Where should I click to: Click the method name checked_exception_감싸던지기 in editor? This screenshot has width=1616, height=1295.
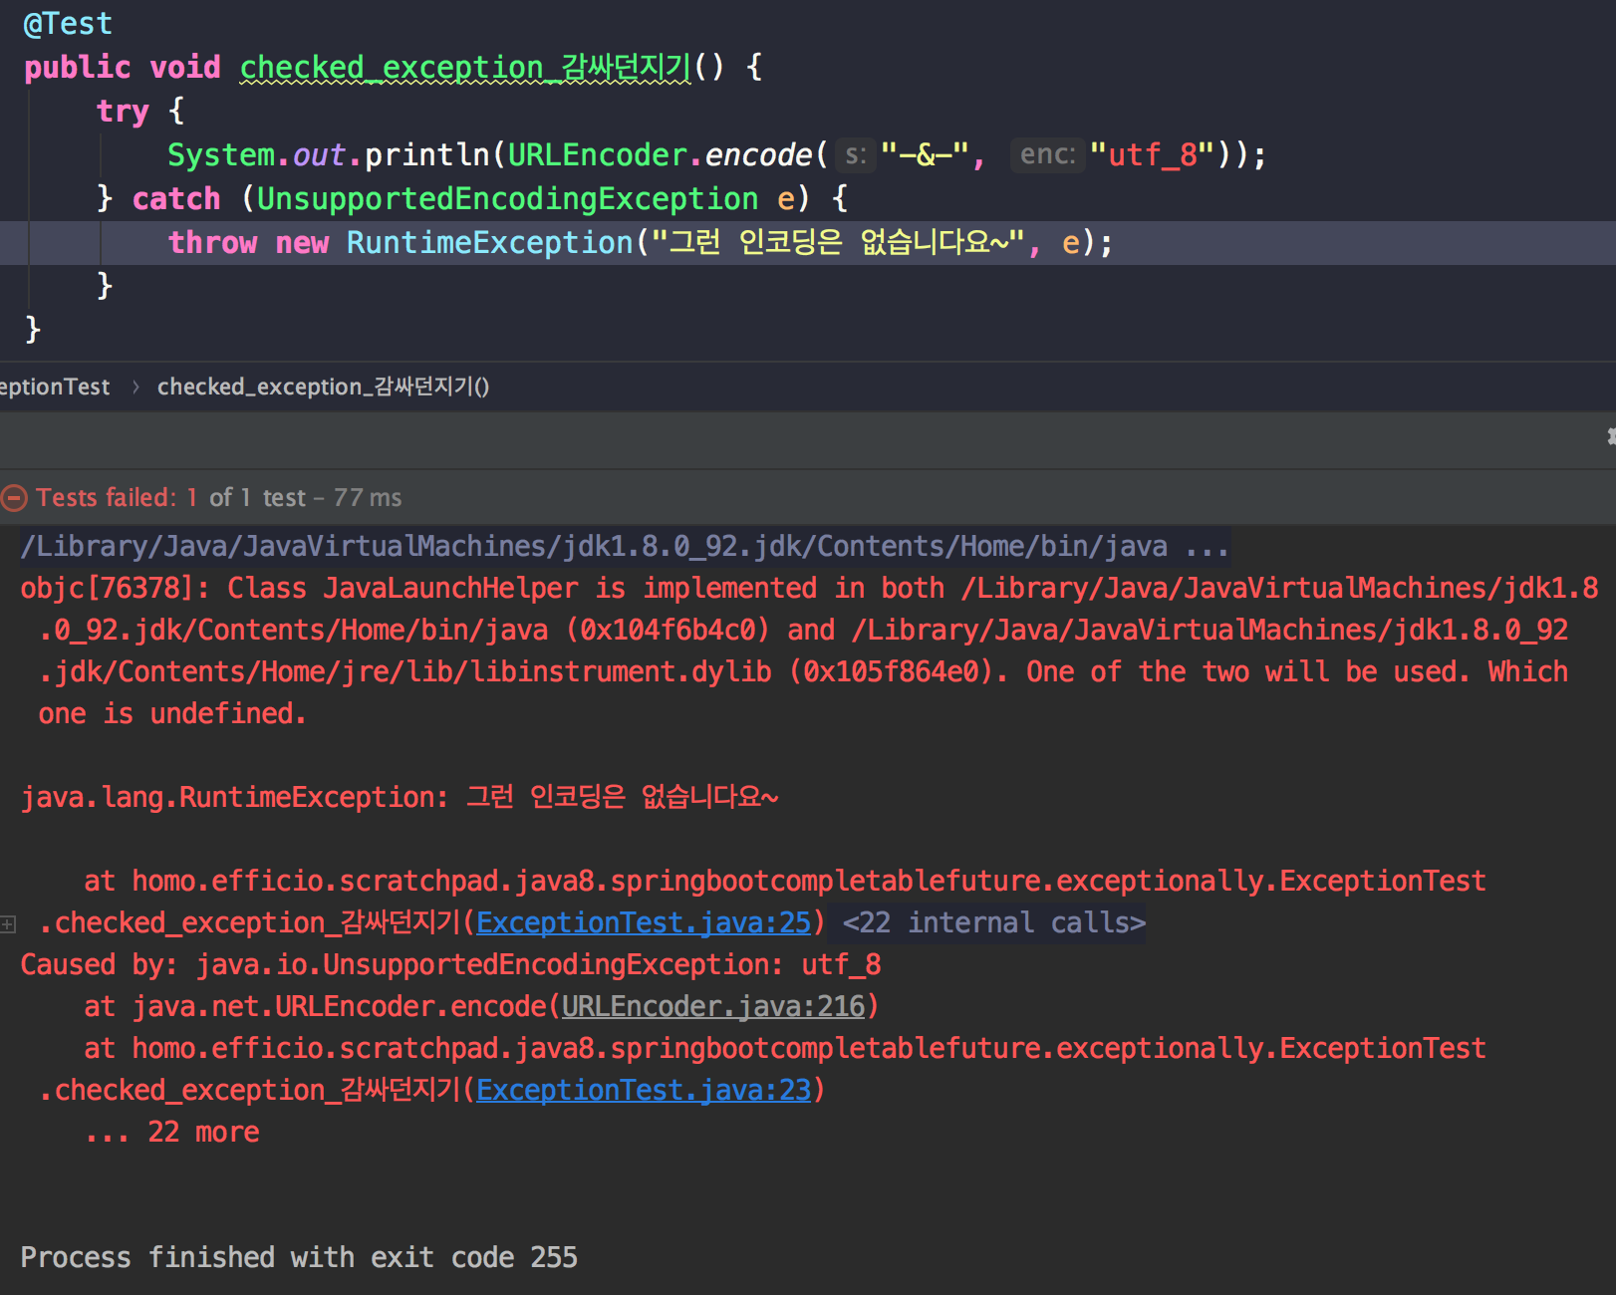point(465,67)
